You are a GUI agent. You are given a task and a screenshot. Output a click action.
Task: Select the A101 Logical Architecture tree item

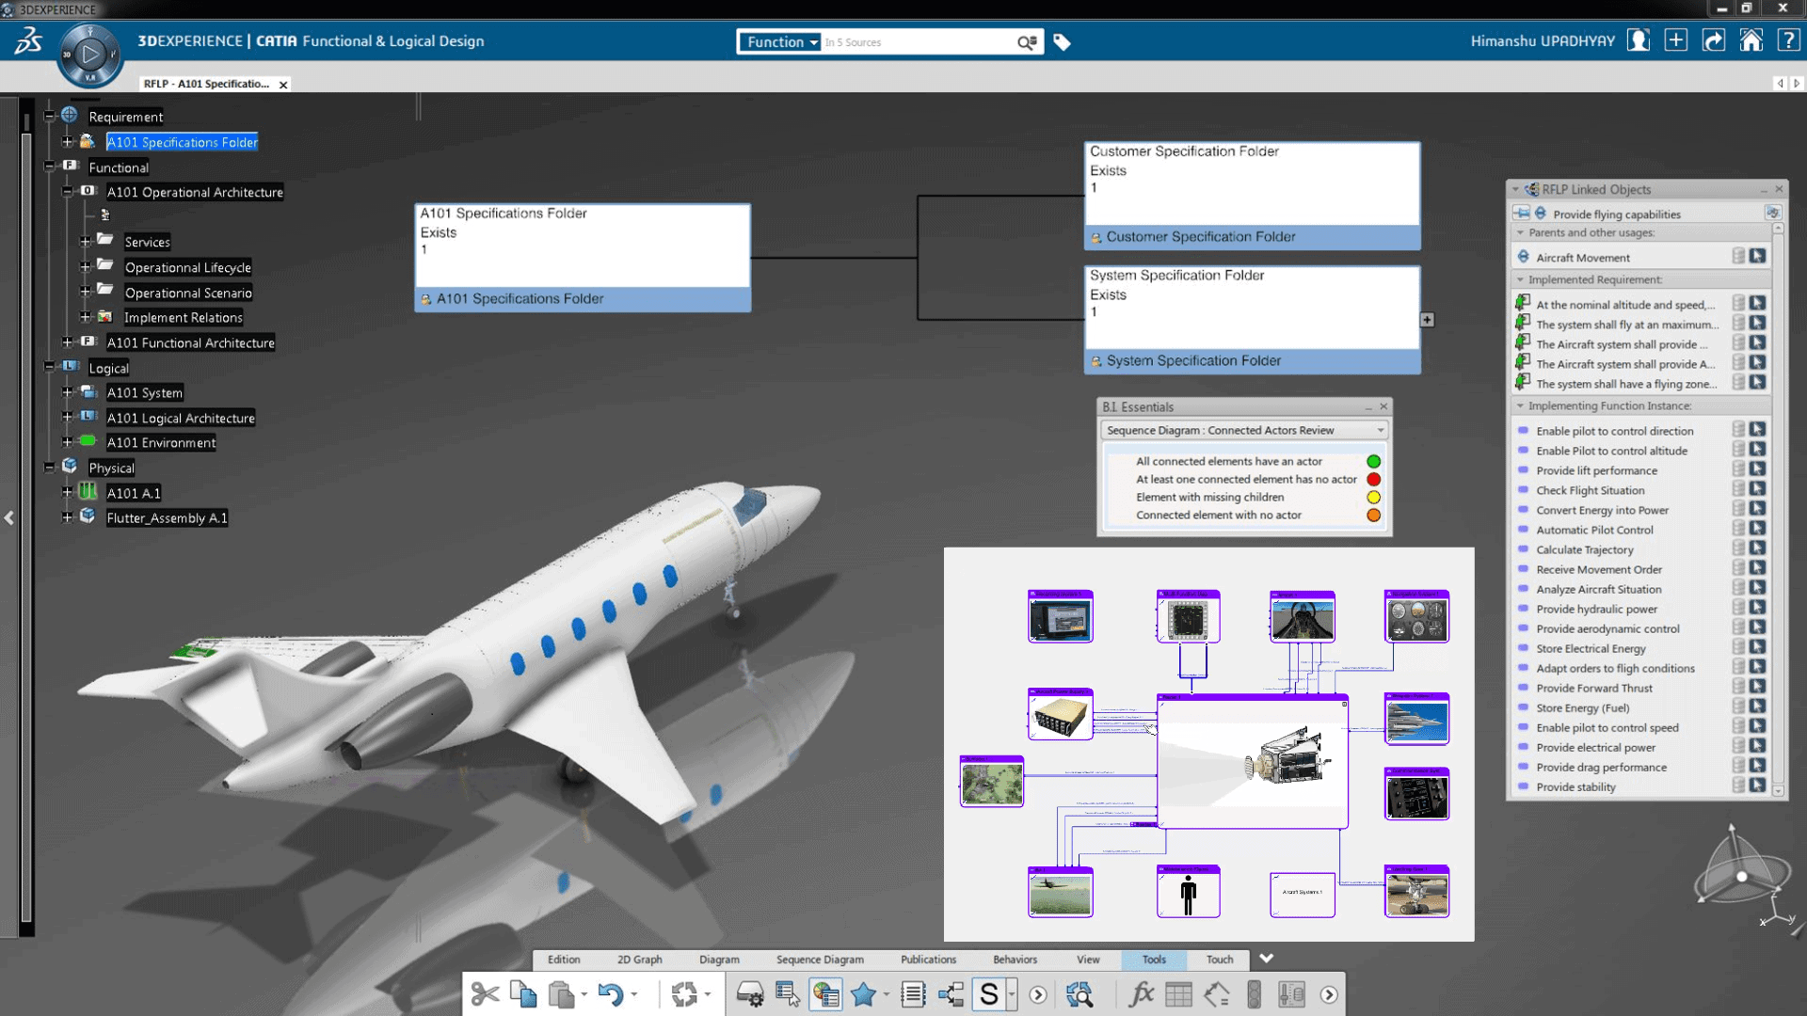click(x=181, y=418)
